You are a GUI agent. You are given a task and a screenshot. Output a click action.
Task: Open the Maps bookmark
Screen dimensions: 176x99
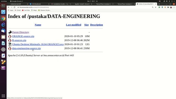[34, 10]
